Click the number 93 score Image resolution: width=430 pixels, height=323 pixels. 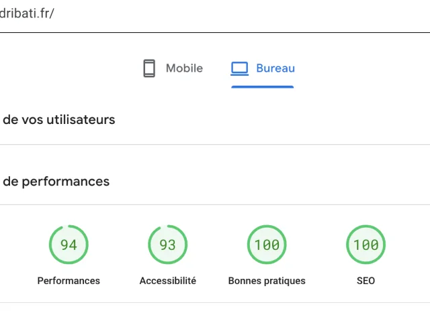point(167,245)
